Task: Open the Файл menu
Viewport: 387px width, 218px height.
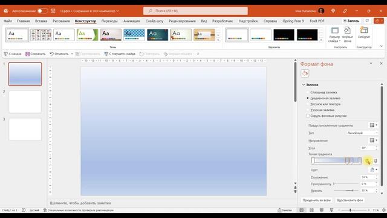Action: pyautogui.click(x=8, y=21)
